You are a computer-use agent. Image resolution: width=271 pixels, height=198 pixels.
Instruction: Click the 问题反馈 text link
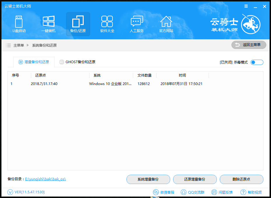pyautogui.click(x=226, y=192)
